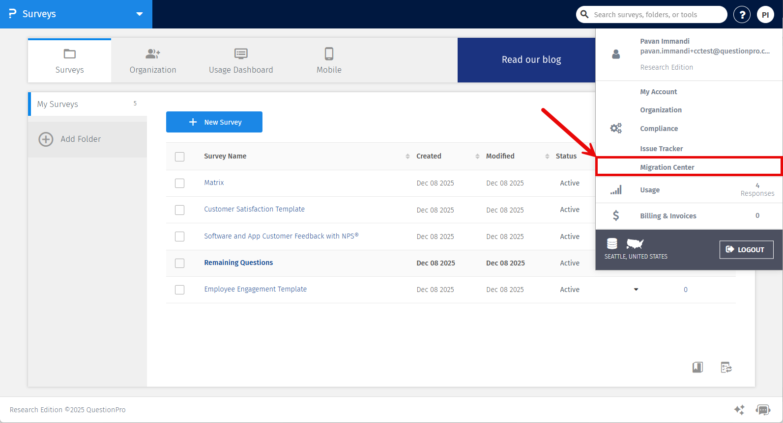783x423 pixels.
Task: Open the Remaining Questions survey link
Action: 238,263
